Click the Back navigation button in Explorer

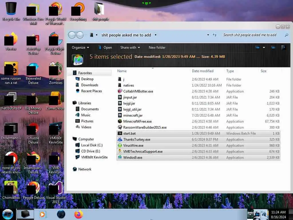point(72,35)
